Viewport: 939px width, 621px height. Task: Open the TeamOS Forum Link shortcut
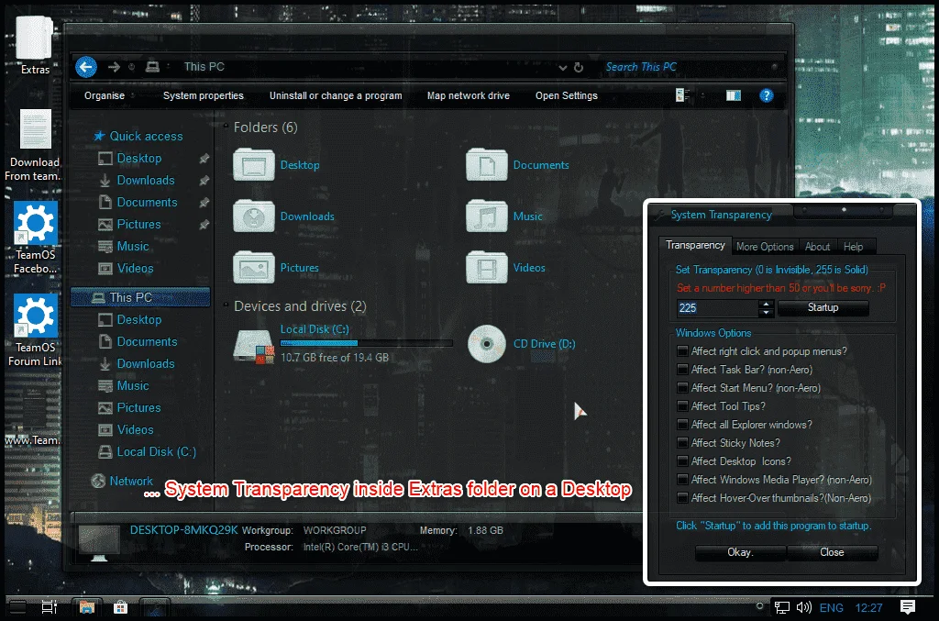point(35,330)
